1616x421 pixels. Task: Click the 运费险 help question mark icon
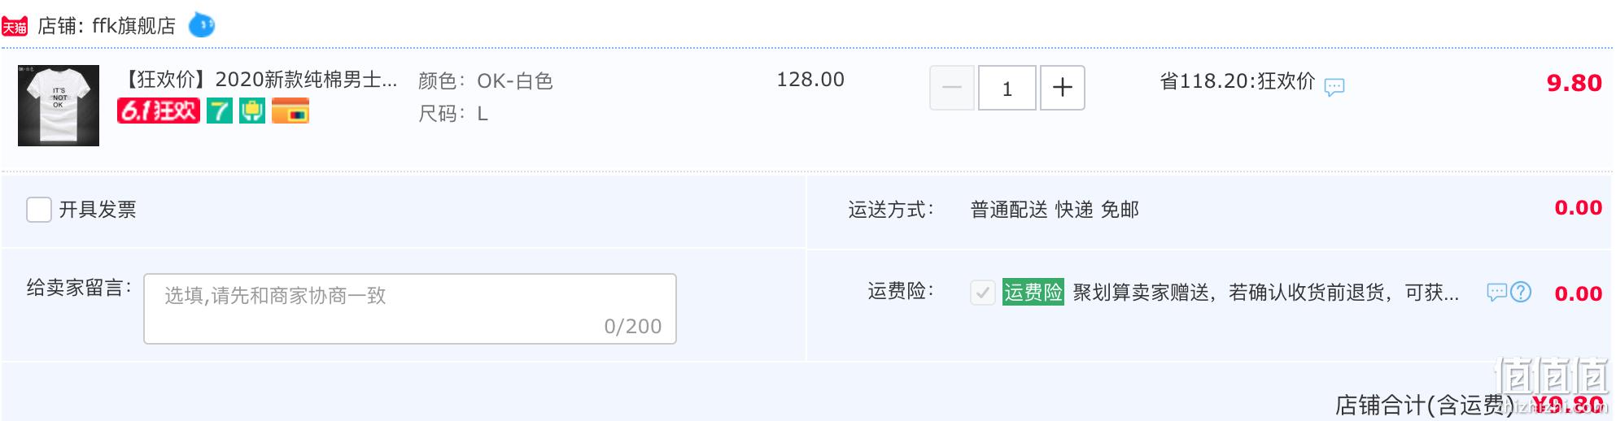click(x=1521, y=292)
